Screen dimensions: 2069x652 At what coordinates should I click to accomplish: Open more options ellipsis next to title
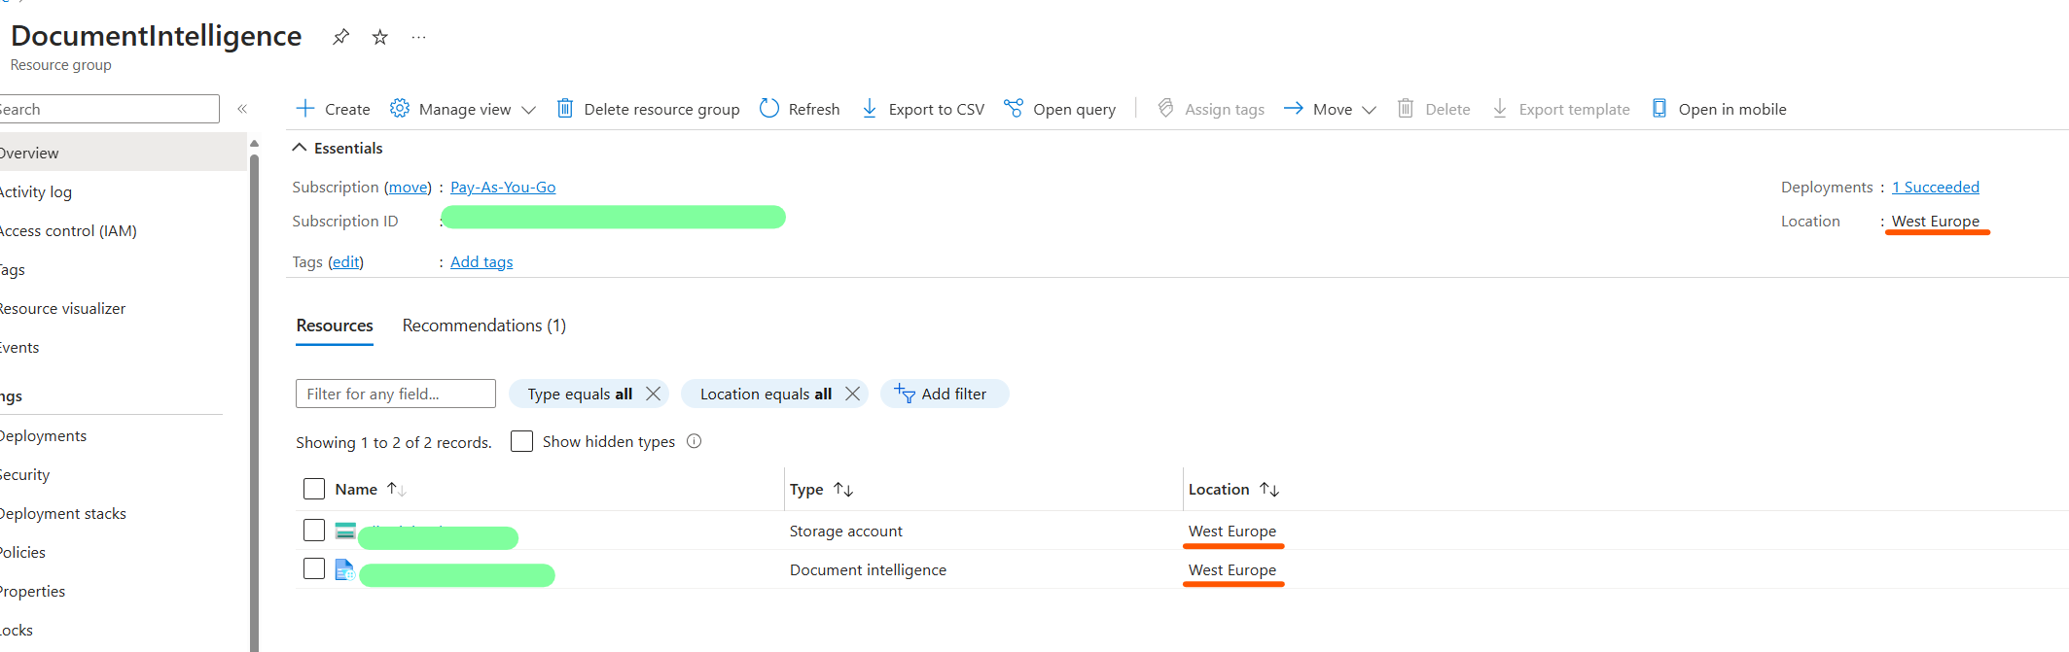pos(418,37)
